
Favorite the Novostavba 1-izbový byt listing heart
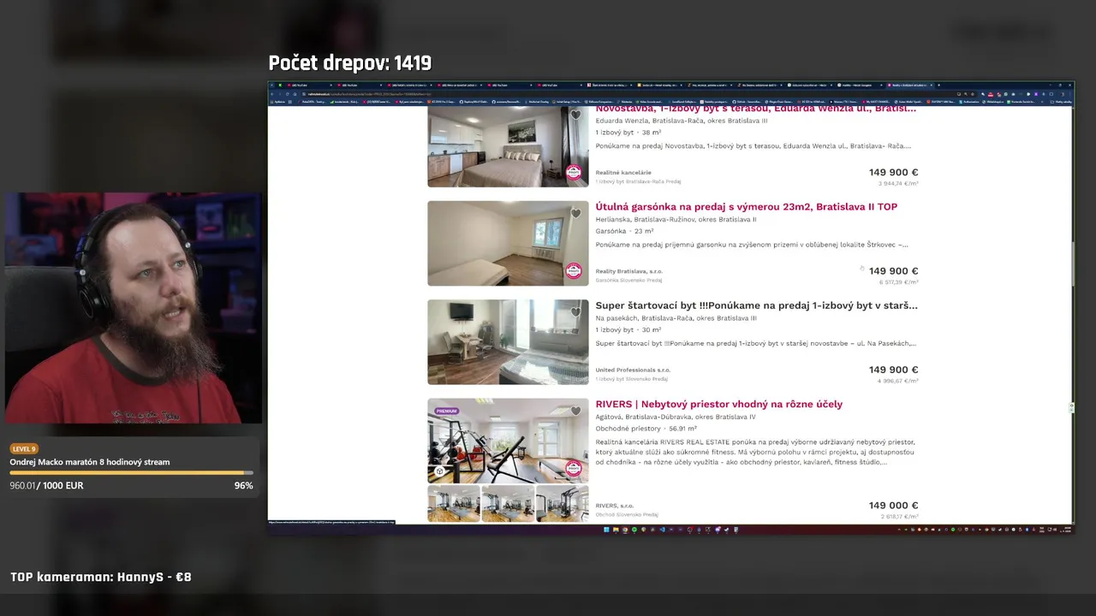(x=576, y=115)
